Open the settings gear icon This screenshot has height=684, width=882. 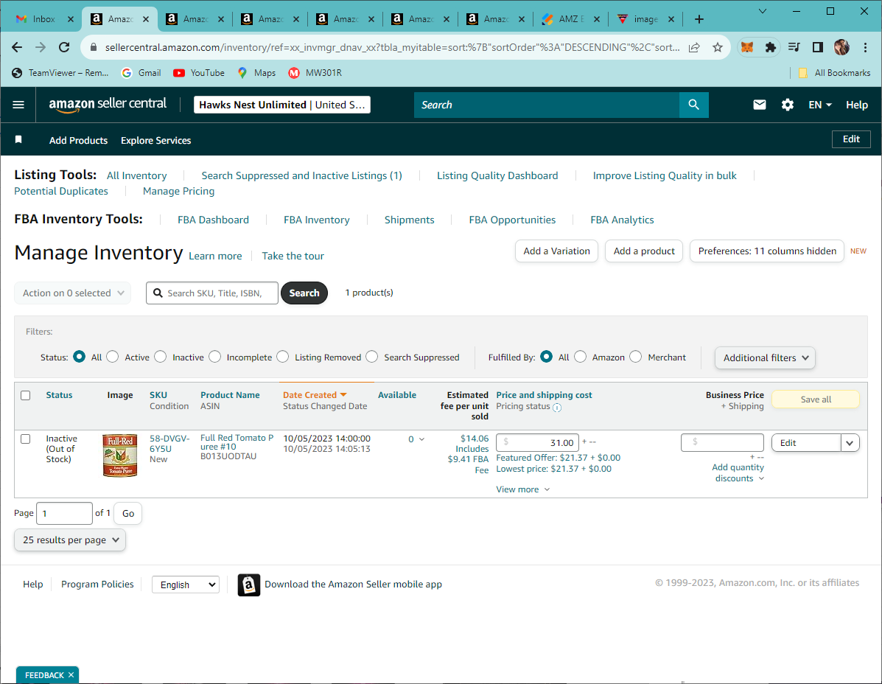pyautogui.click(x=788, y=105)
